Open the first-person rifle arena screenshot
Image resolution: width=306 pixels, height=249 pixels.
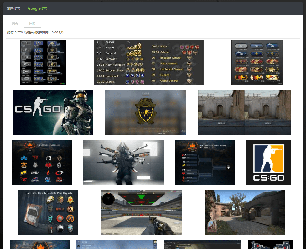tap(141, 212)
